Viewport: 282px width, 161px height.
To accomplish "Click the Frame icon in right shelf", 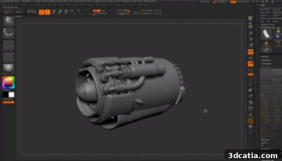I will coord(251,84).
